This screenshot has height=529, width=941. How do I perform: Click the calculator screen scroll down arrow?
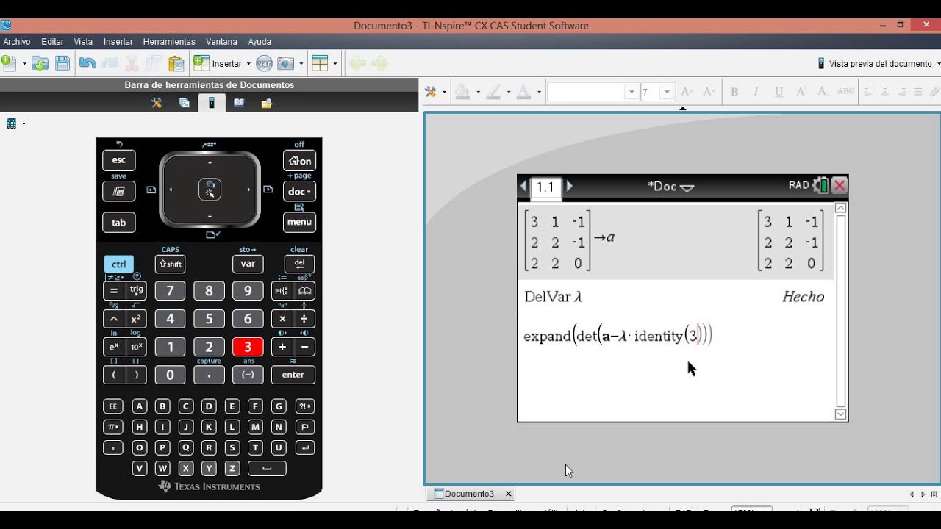point(841,414)
